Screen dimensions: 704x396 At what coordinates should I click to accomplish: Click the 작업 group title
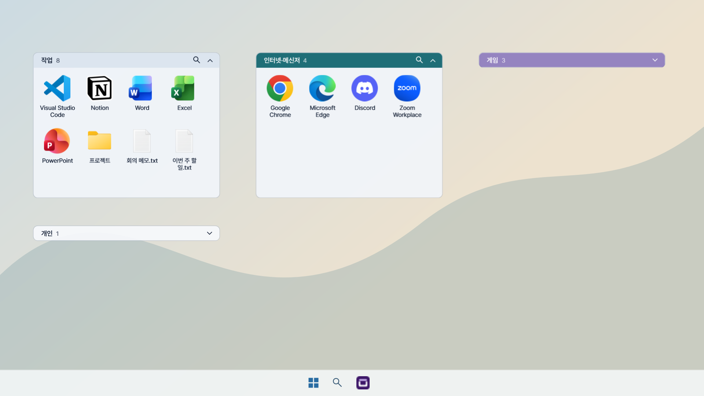pyautogui.click(x=47, y=60)
